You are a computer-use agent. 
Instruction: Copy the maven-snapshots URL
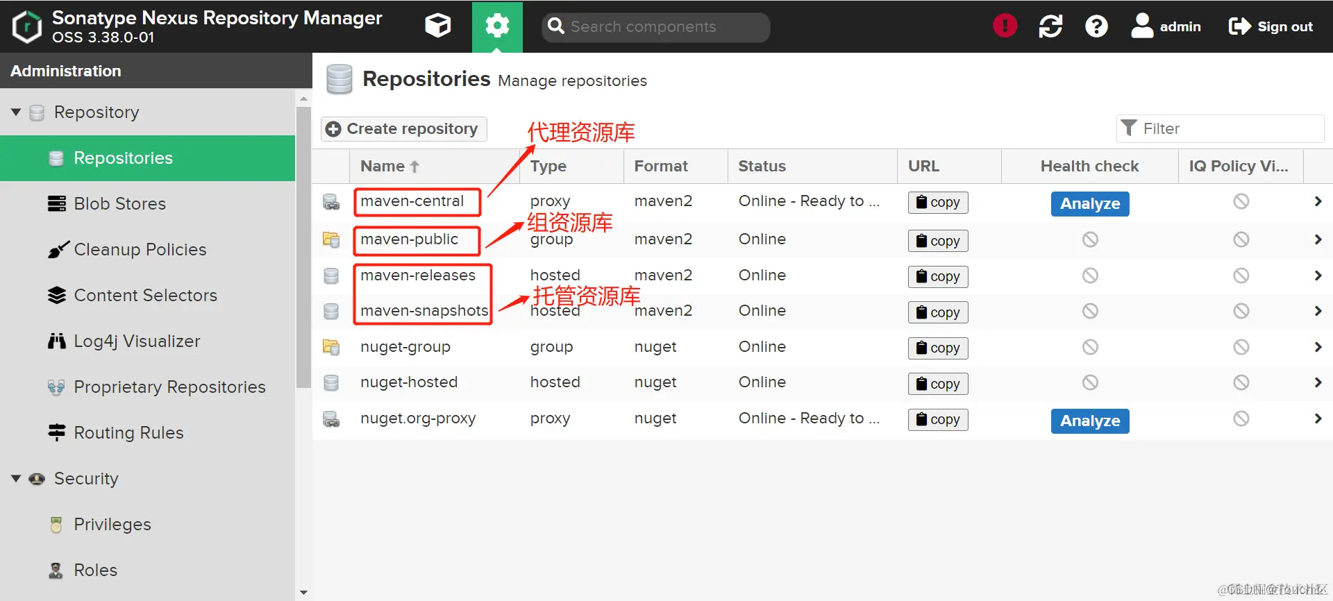click(938, 312)
